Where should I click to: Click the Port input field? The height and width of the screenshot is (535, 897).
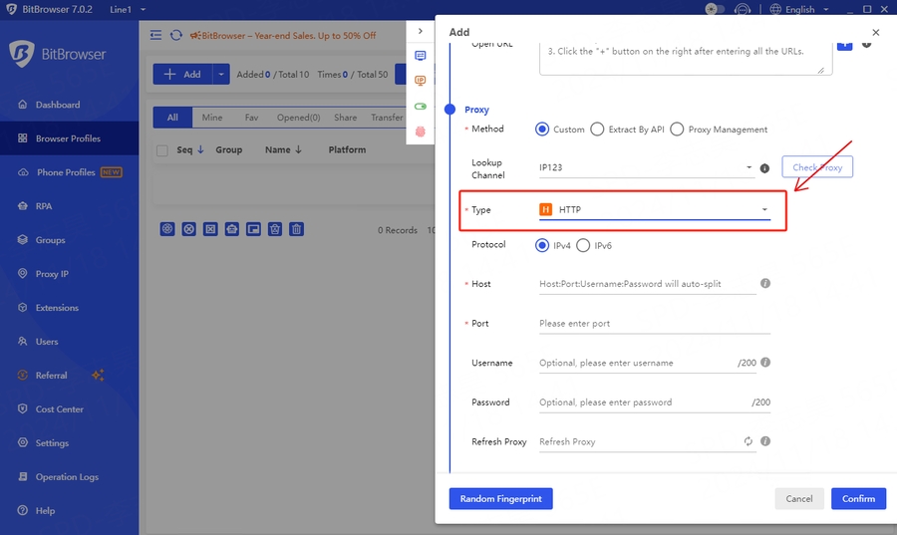point(654,324)
